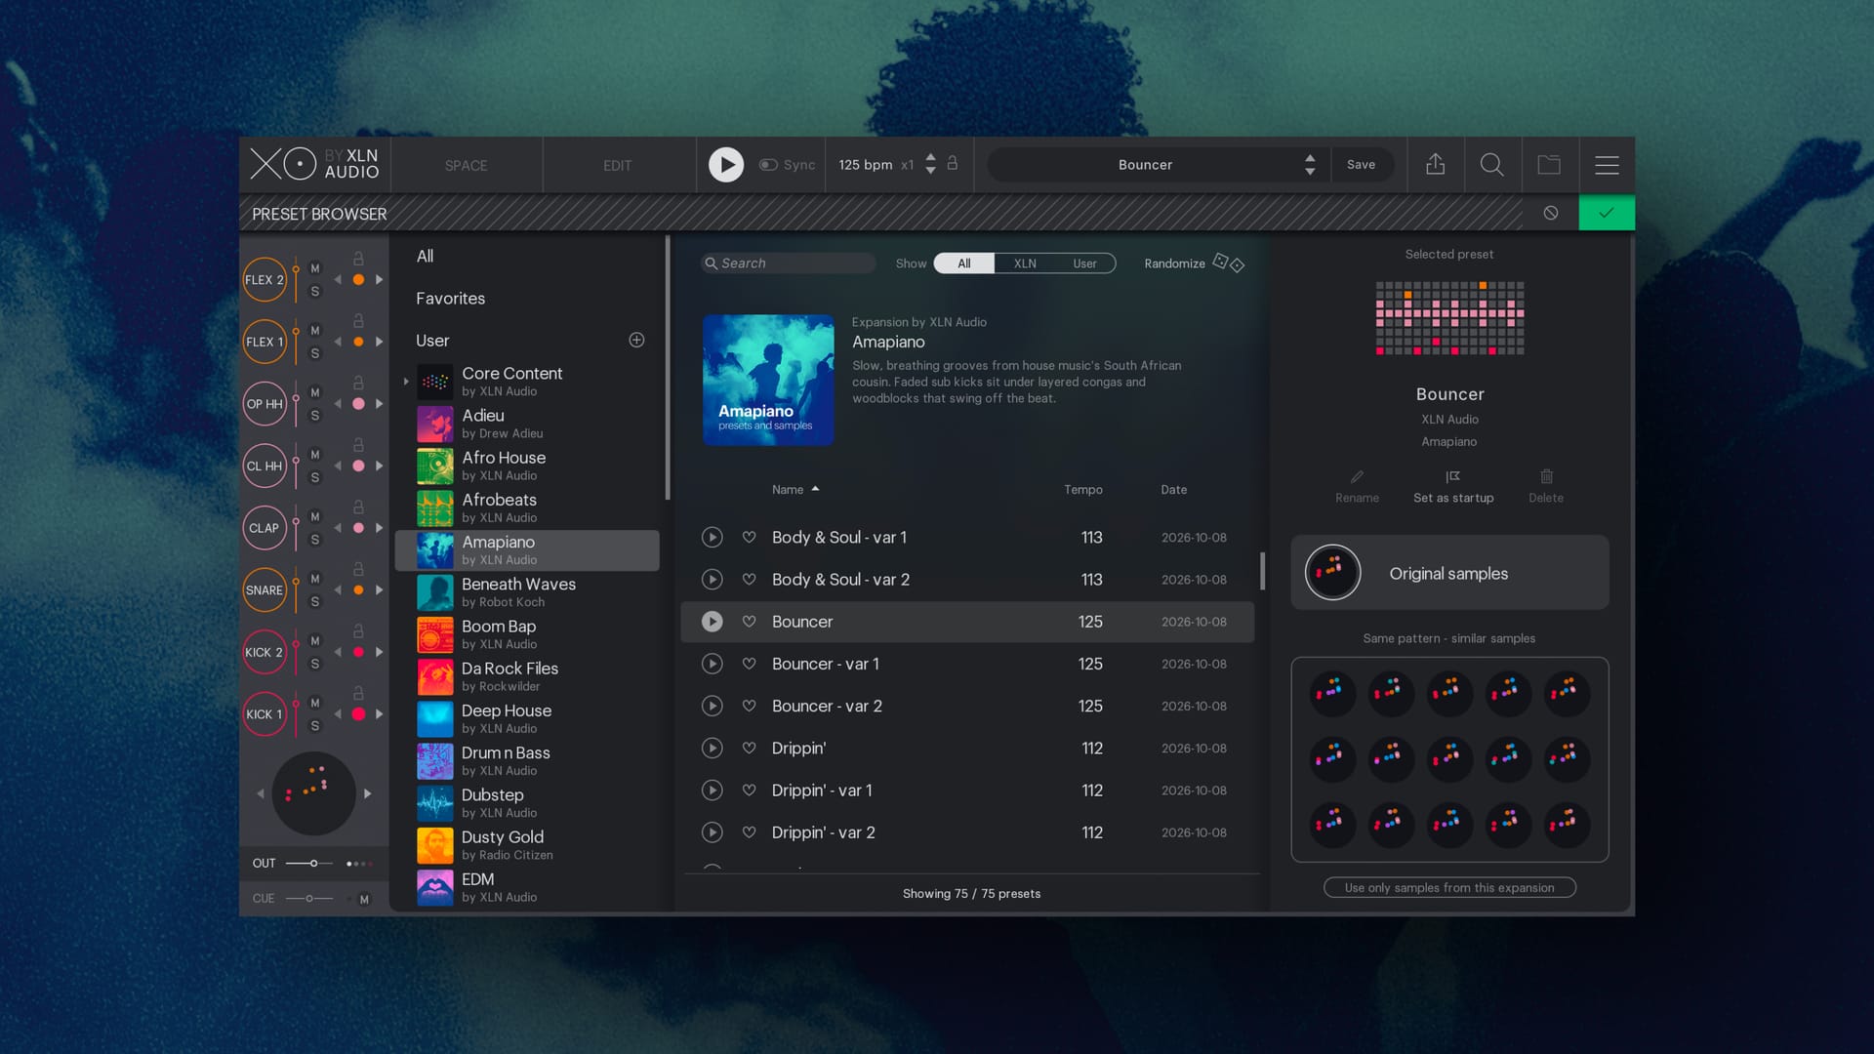The width and height of the screenshot is (1874, 1054).
Task: Click the tempo lock icon next to bpm
Action: pyautogui.click(x=953, y=163)
